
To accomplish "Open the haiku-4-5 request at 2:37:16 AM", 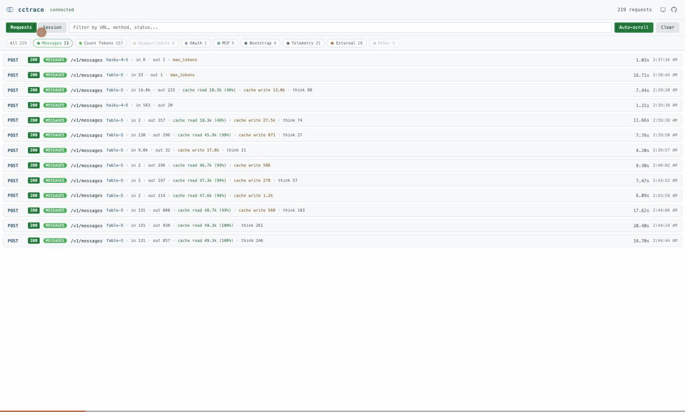I will tap(342, 60).
